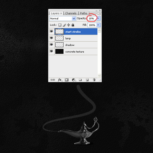Select the lamp layer thumbnail

[x=59, y=38]
